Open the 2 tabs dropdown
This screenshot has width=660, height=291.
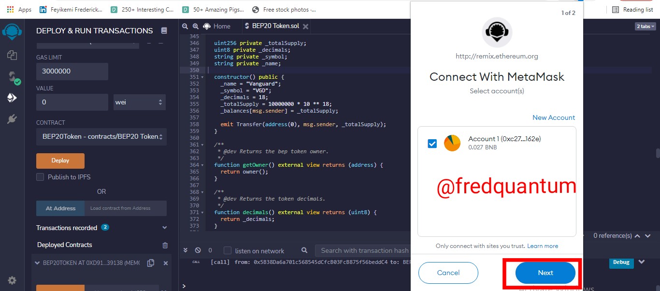tap(646, 27)
